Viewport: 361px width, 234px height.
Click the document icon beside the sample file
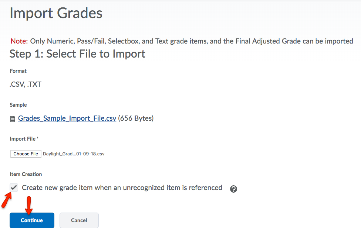(x=13, y=119)
